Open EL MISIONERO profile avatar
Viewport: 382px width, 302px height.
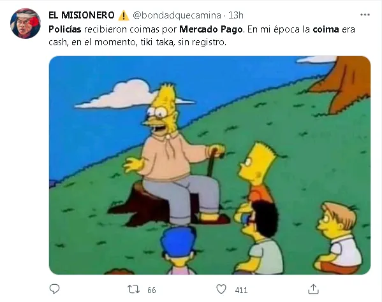click(26, 24)
